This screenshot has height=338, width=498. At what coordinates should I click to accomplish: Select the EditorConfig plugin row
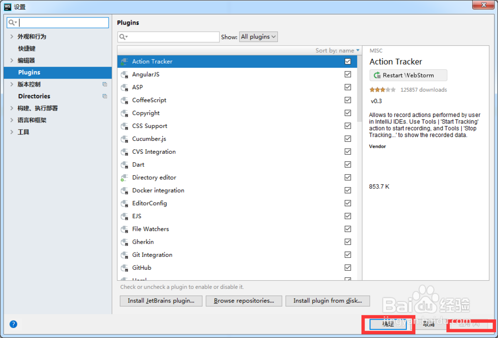click(x=237, y=203)
